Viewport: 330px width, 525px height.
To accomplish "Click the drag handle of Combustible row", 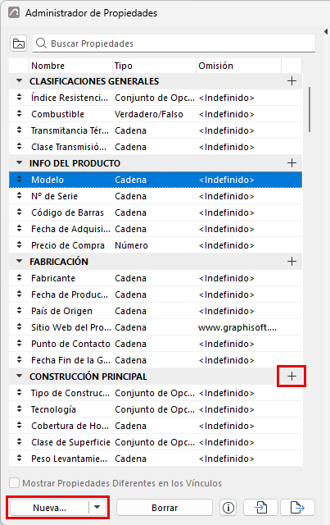I will click(19, 114).
